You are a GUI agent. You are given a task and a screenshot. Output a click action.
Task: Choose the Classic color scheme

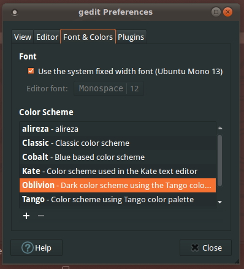click(118, 143)
